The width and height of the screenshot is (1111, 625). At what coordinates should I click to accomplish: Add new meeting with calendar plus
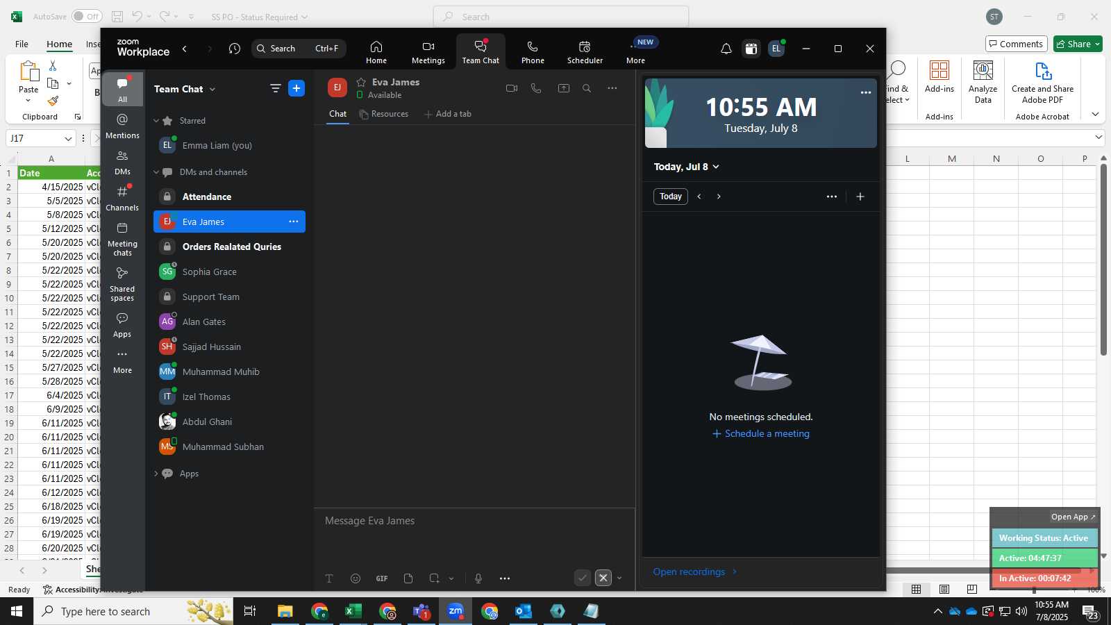(860, 197)
